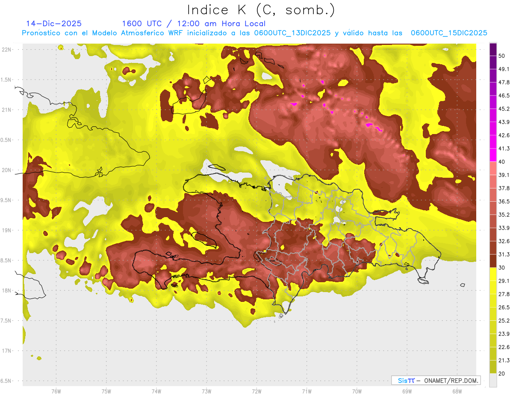
Task: Click the "22N" latitude axis label
Action: (6, 50)
